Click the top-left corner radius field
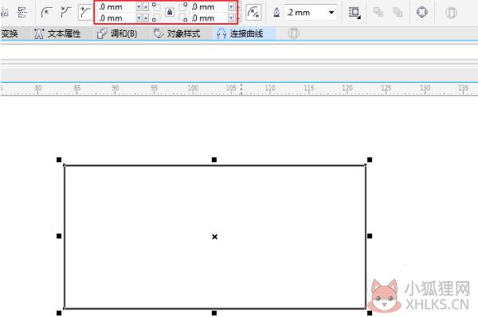This screenshot has width=478, height=317. (116, 6)
